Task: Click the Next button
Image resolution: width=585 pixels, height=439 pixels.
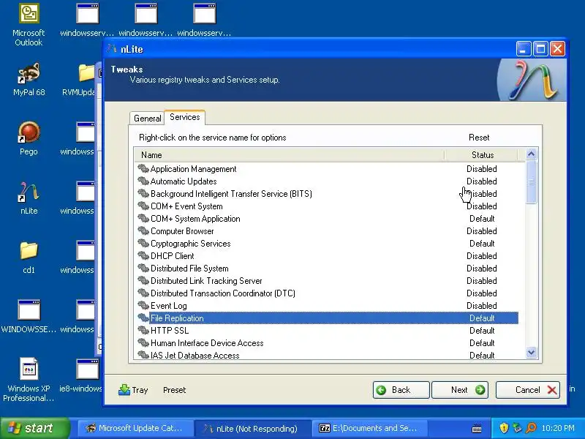Action: click(x=460, y=390)
